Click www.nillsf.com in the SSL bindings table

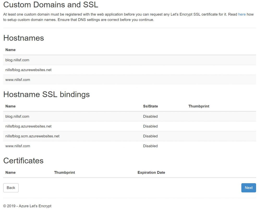click(18, 146)
